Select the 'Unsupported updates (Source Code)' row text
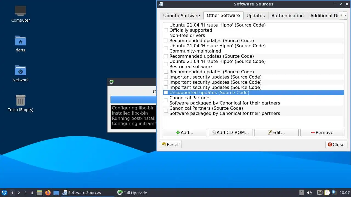This screenshot has width=351, height=197. 209,92
